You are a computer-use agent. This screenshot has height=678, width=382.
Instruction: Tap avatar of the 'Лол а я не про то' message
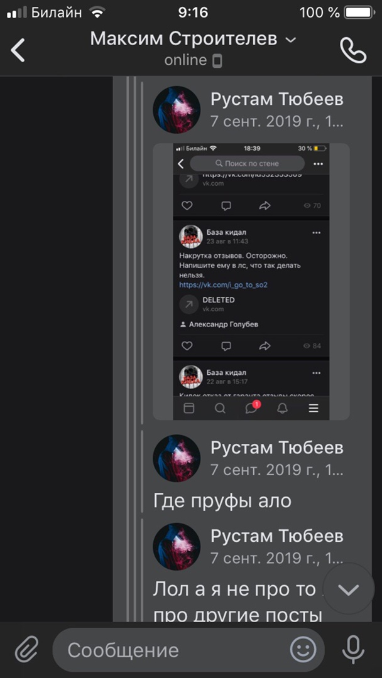[177, 547]
